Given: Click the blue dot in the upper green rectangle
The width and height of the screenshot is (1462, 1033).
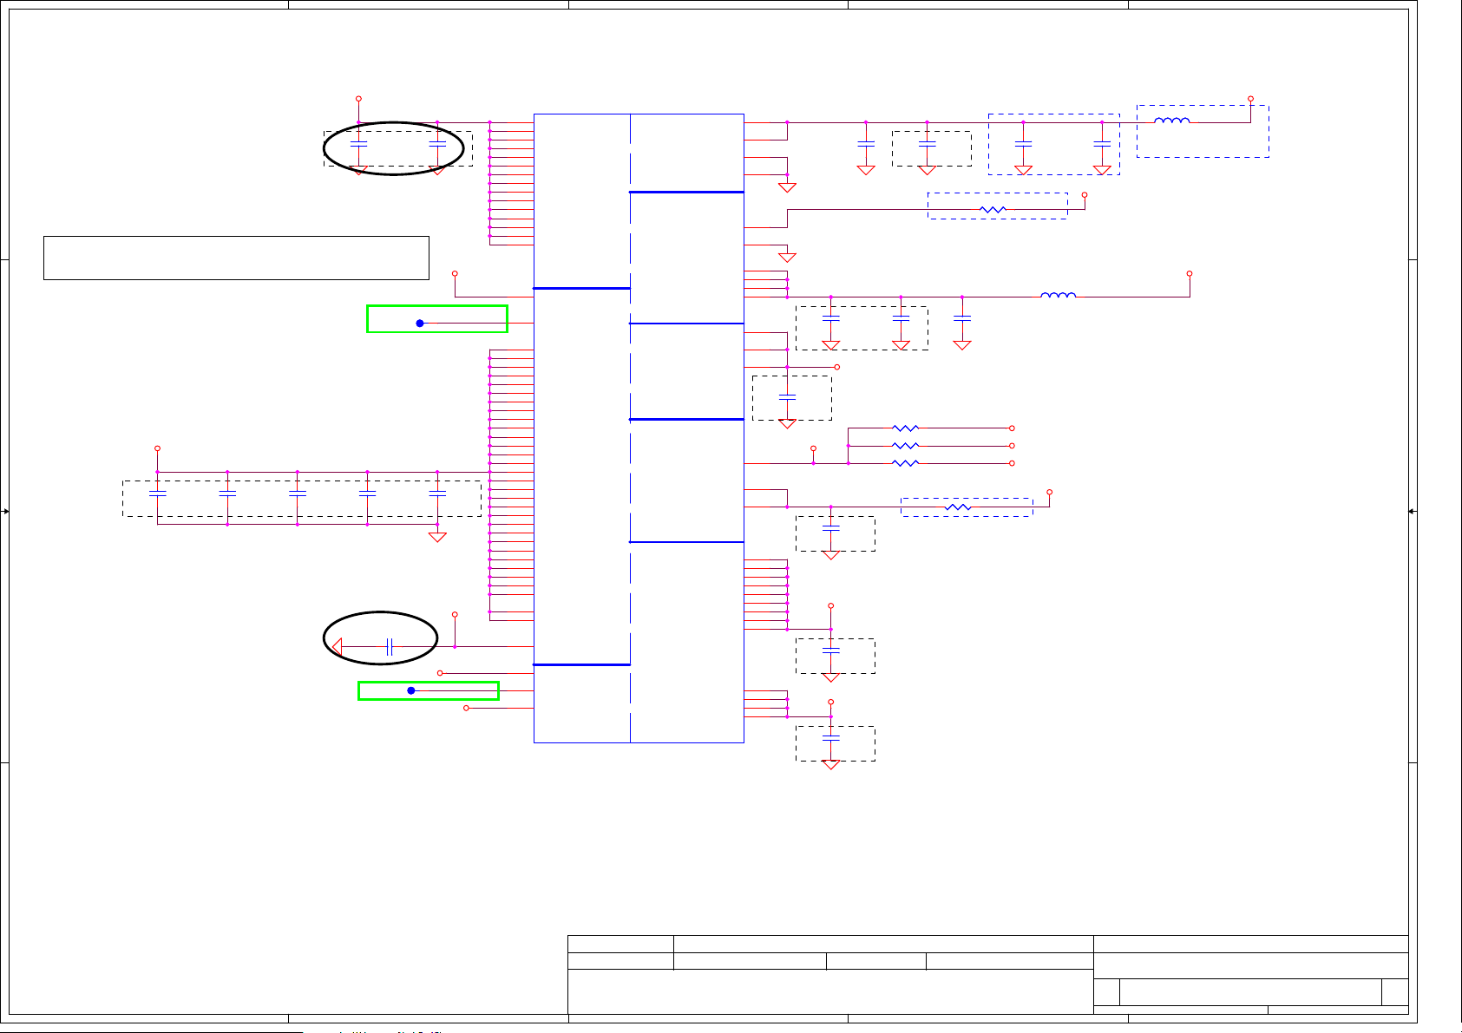Looking at the screenshot, I should pyautogui.click(x=420, y=323).
